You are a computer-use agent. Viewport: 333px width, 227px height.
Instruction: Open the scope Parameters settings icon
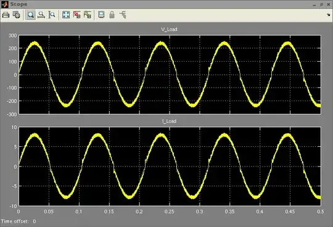tap(17, 15)
